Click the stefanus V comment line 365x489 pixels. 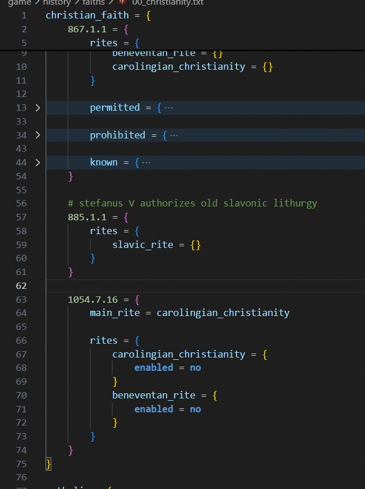pyautogui.click(x=193, y=204)
